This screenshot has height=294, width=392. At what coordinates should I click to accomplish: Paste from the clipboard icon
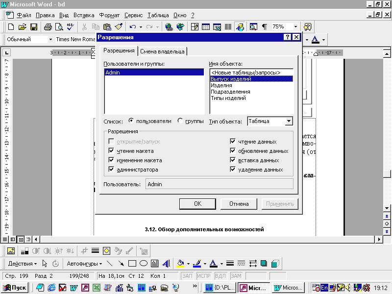click(107, 27)
